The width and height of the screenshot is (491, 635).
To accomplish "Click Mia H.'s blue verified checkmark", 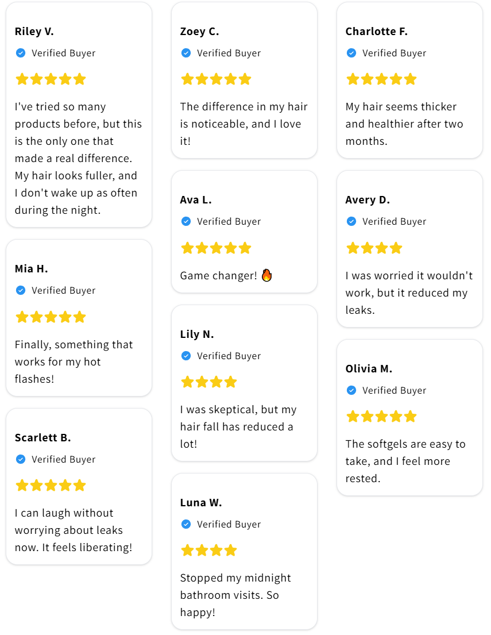I will [x=21, y=291].
